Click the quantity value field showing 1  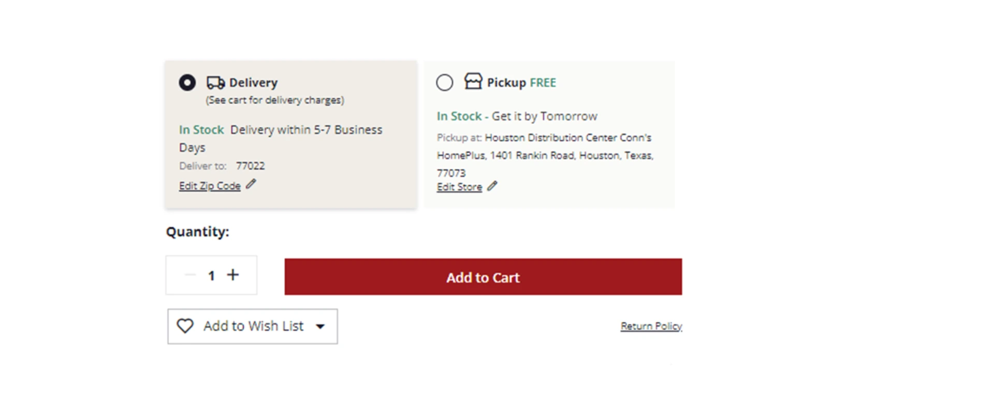coord(211,275)
